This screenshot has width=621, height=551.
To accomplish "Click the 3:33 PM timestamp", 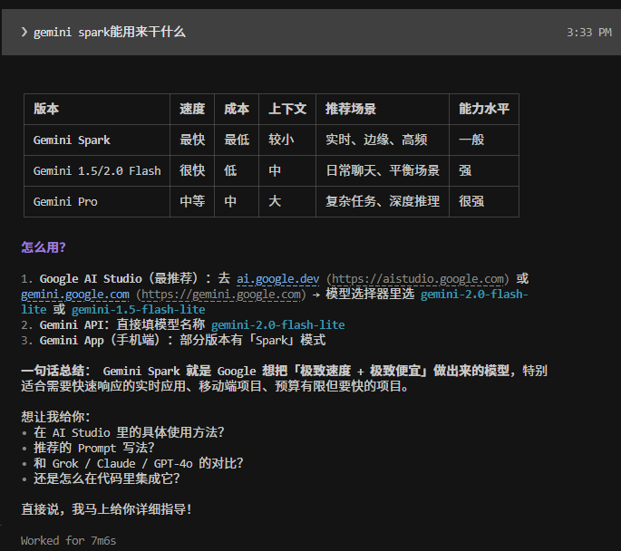I will point(589,32).
